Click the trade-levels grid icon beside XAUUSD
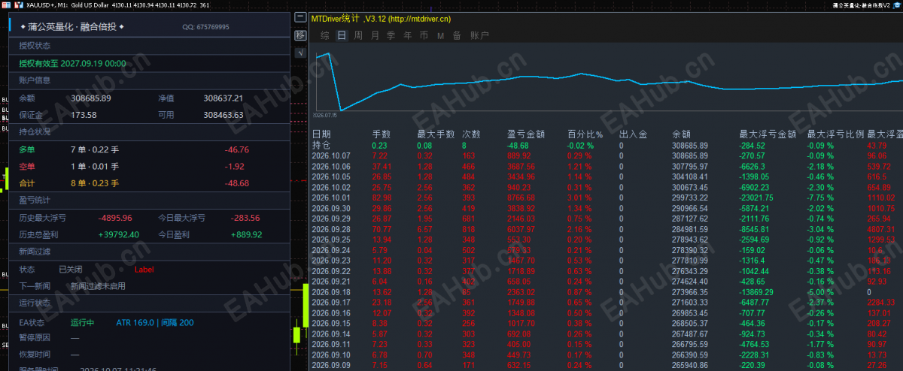The width and height of the screenshot is (903, 371). pyautogui.click(x=6, y=5)
